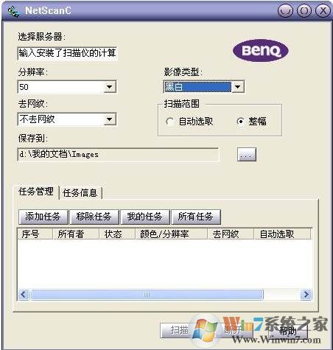The width and height of the screenshot is (333, 350).
Task: Click the 移除任务 button
Action: click(x=94, y=217)
